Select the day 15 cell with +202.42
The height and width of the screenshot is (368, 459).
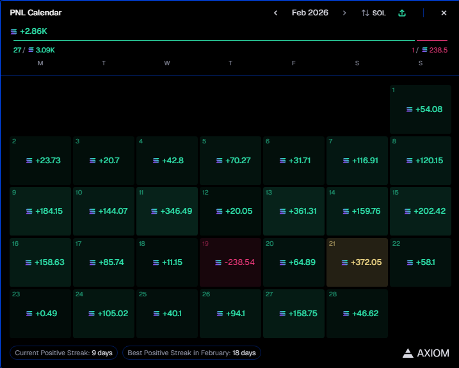click(x=421, y=211)
